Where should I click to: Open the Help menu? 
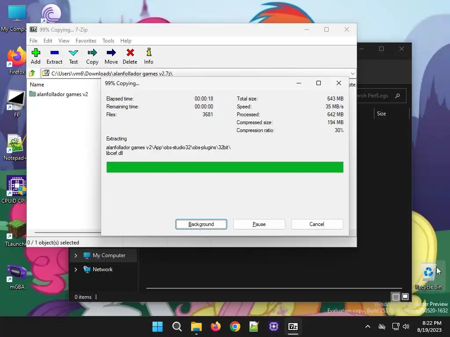tap(126, 41)
